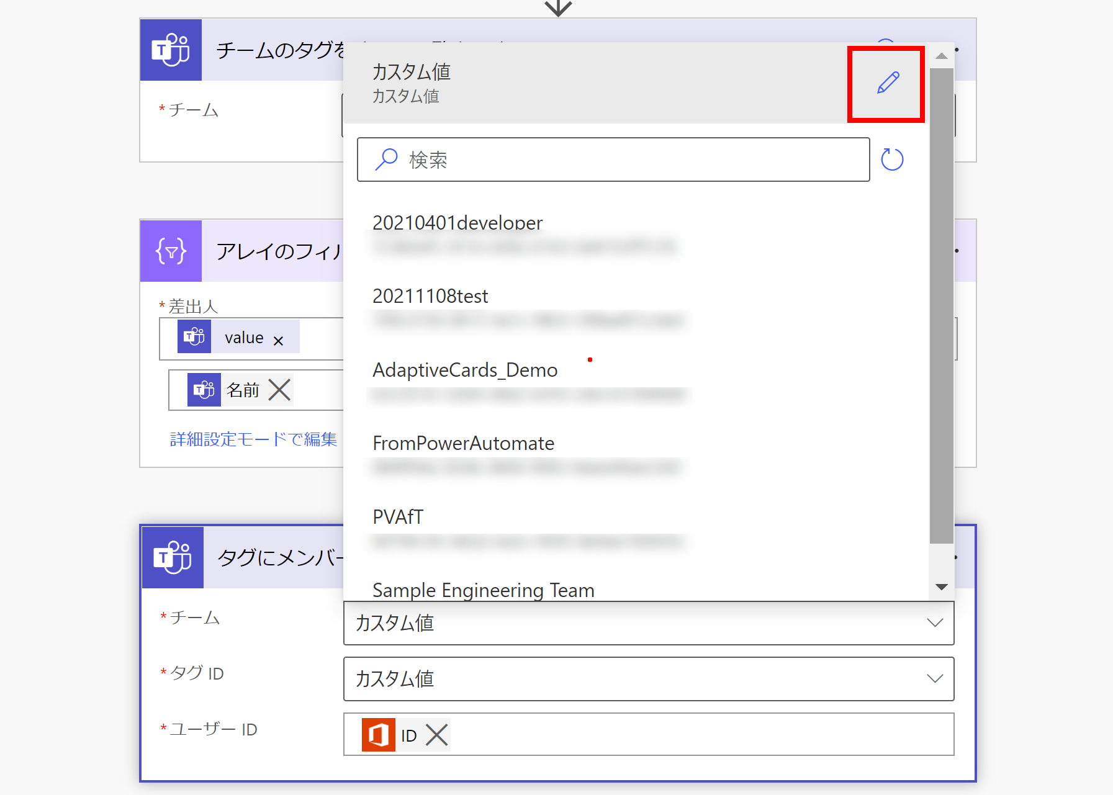Viewport: 1113px width, 795px height.
Task: Select the 20210401developer team entry
Action: (x=457, y=223)
